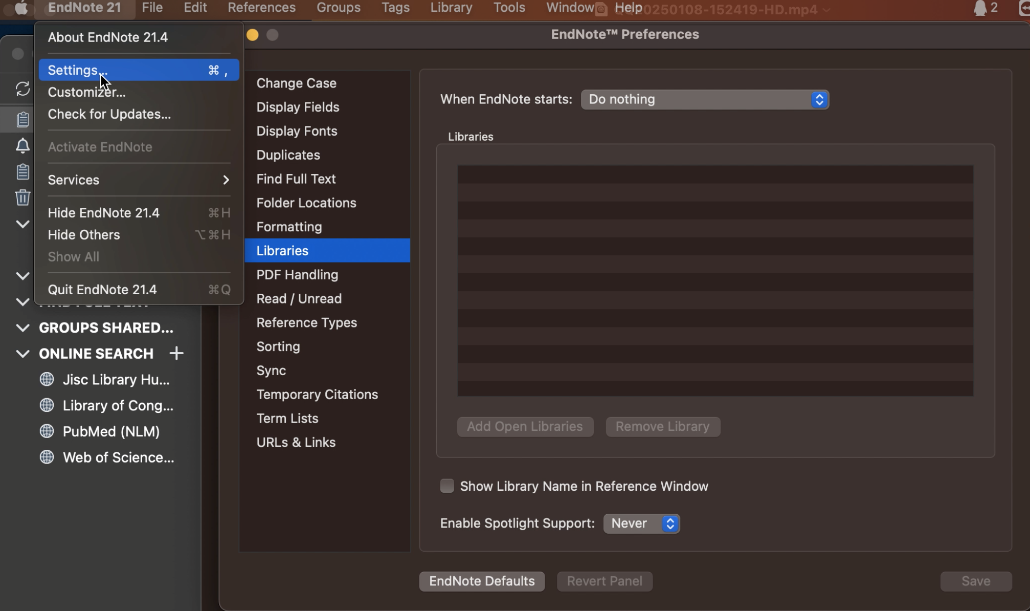Click the sync library icon in sidebar
1030x611 pixels.
point(23,89)
